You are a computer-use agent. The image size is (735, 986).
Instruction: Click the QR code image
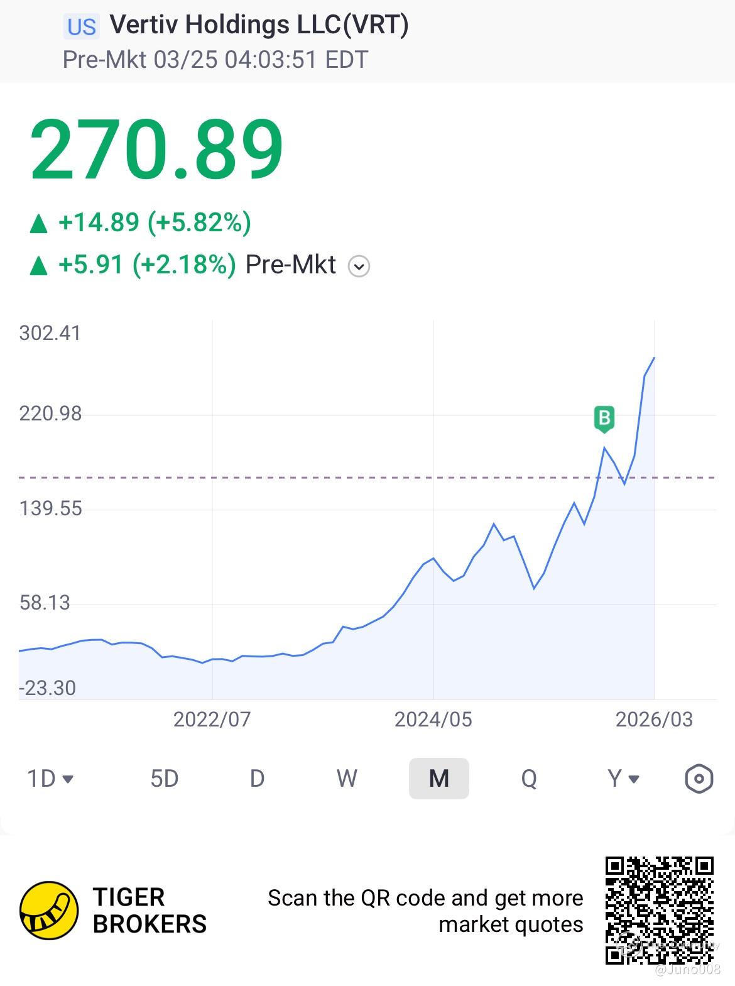click(x=660, y=910)
